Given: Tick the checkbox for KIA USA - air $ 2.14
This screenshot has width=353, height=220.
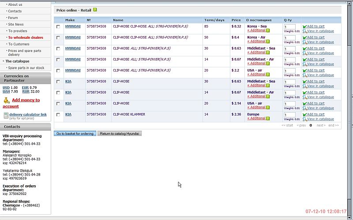Looking at the screenshot, I should 58,104.
